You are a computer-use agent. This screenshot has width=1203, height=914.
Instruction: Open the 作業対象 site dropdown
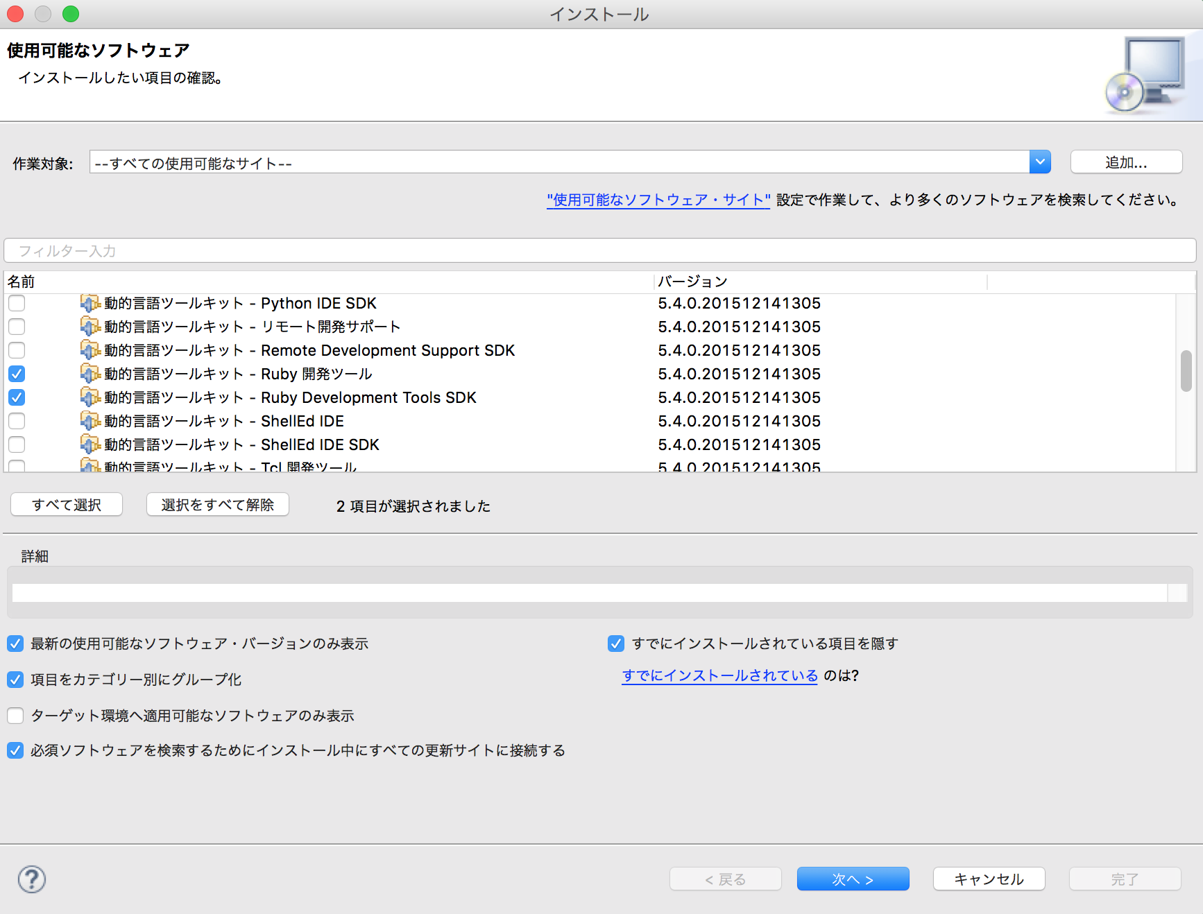coord(1039,162)
